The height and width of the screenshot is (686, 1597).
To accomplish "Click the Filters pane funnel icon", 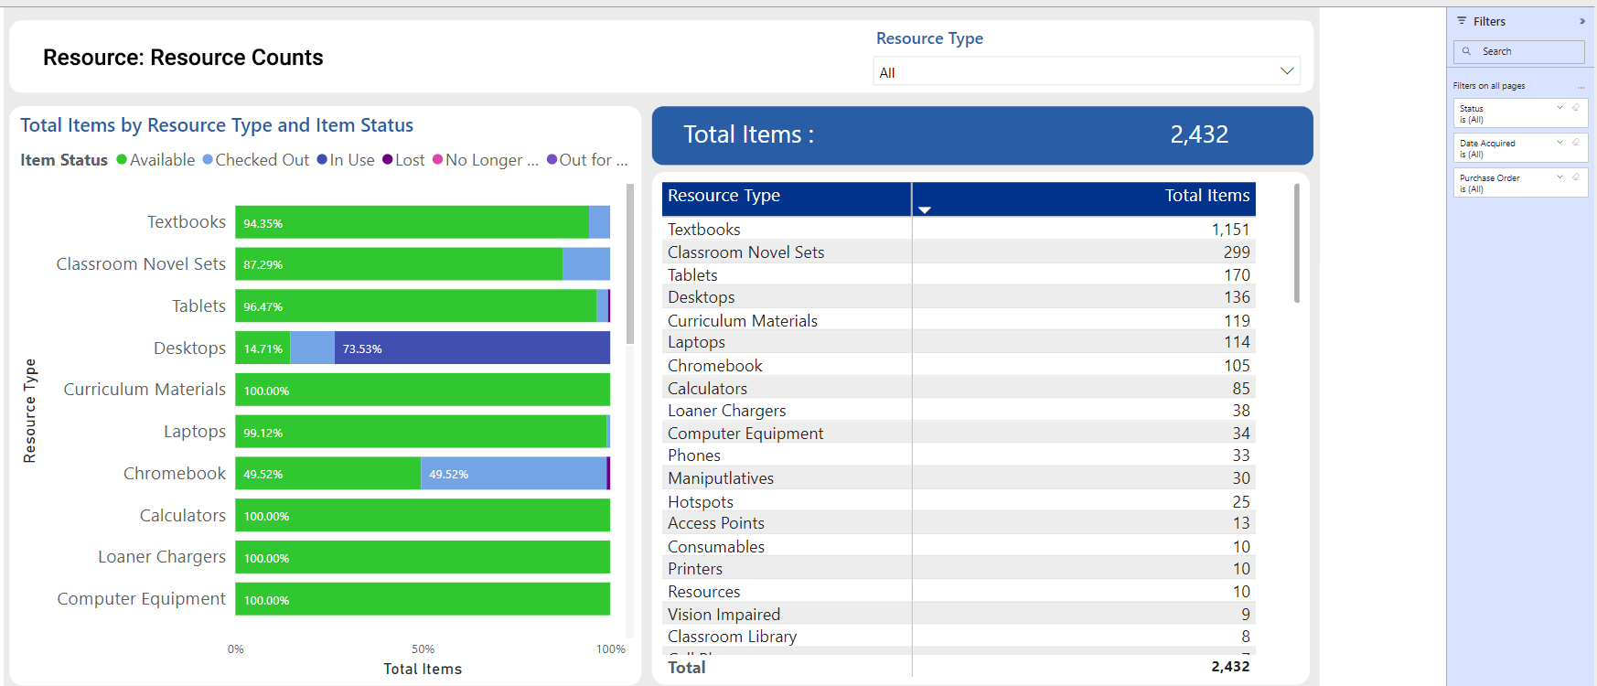I will pyautogui.click(x=1462, y=21).
